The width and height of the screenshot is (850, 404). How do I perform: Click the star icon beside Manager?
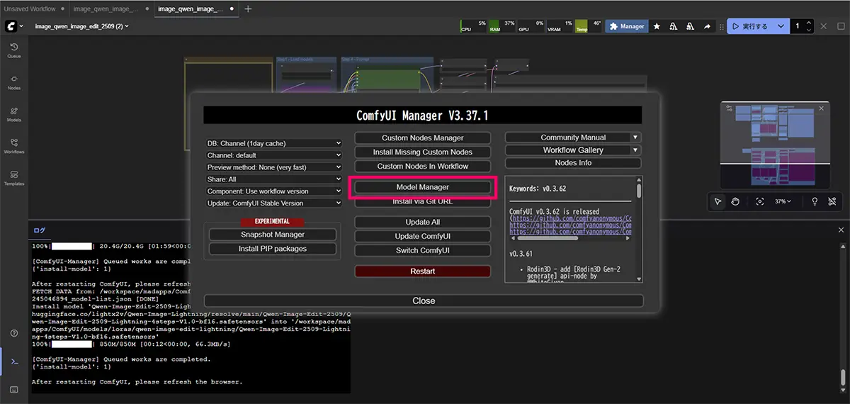coord(657,26)
